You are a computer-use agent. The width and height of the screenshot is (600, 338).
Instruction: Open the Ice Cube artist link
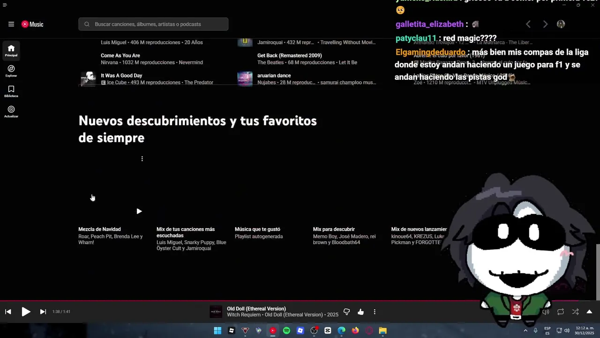(117, 83)
